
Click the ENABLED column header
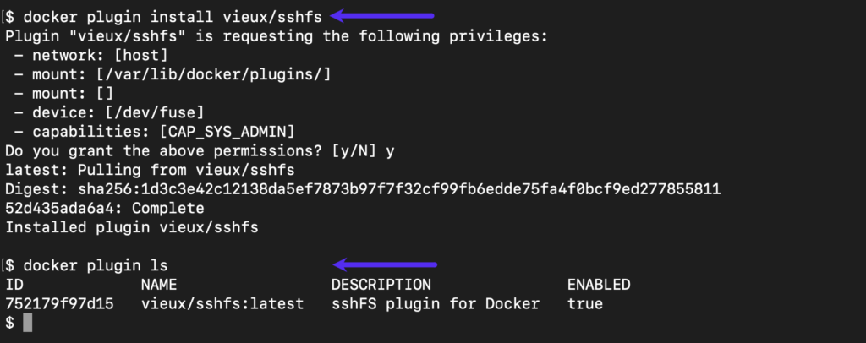(599, 285)
